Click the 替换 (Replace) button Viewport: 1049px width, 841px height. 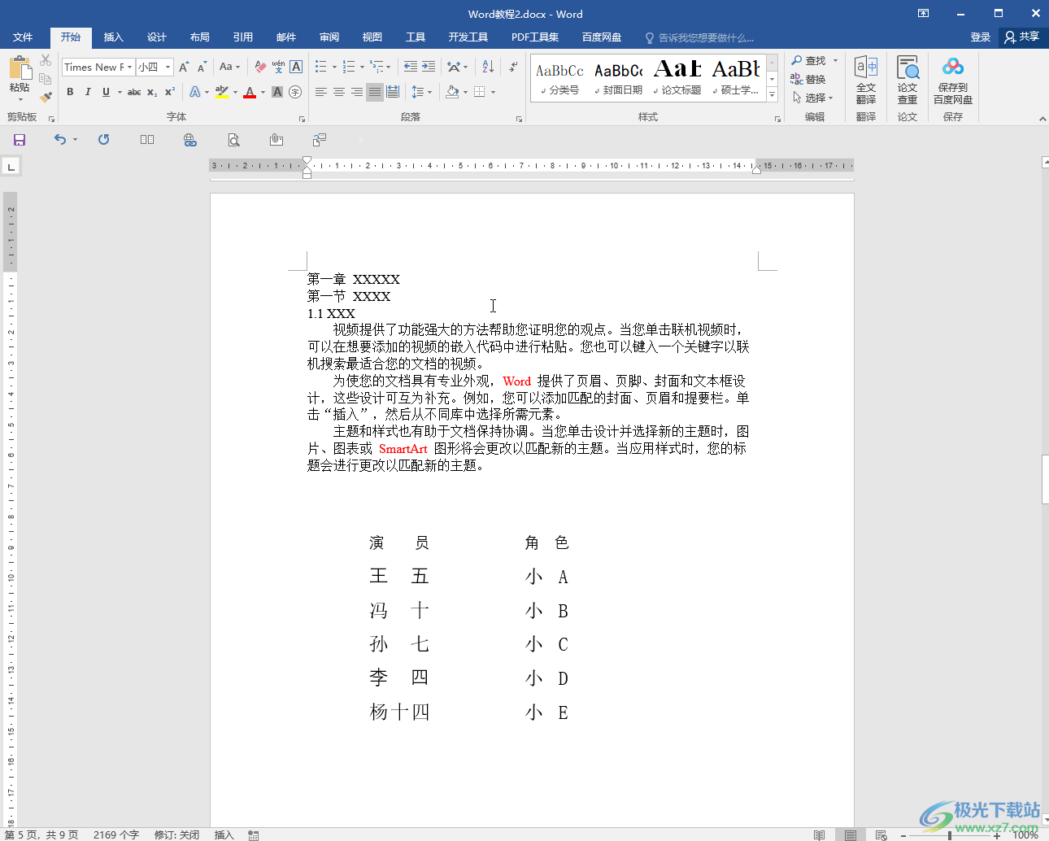[808, 79]
